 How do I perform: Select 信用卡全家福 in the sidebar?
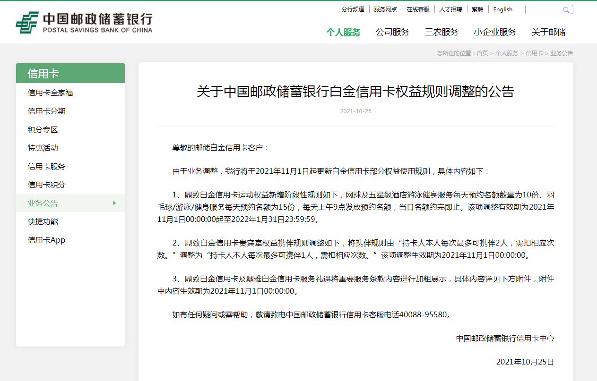pyautogui.click(x=50, y=93)
